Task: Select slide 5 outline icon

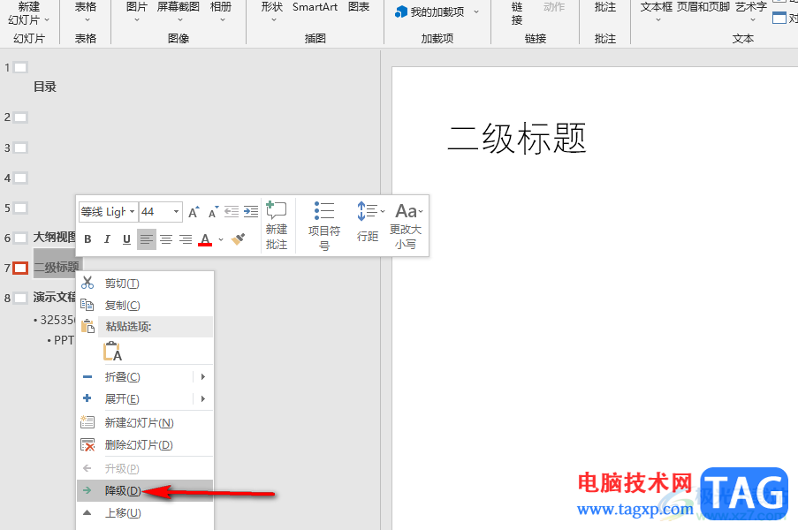Action: click(x=20, y=208)
